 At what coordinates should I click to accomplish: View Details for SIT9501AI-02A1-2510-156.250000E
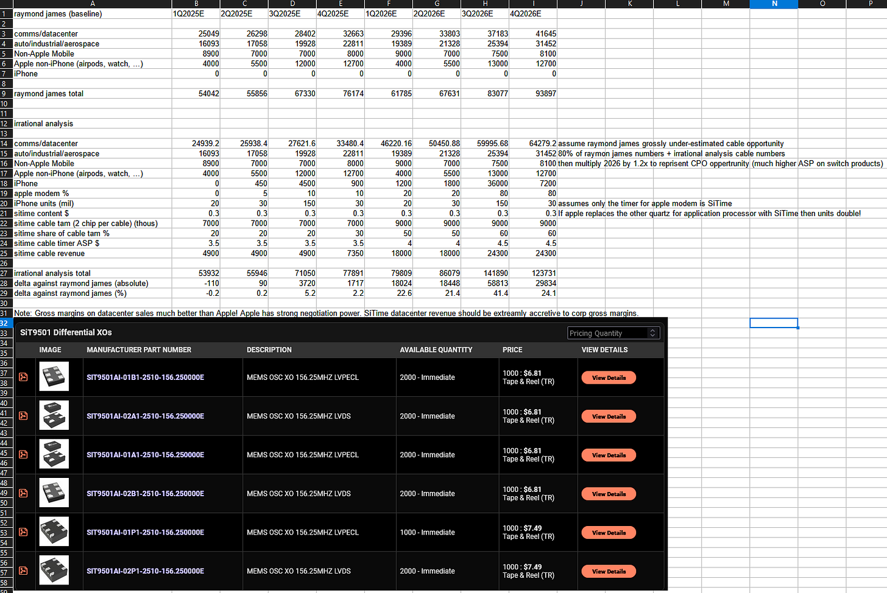pos(609,416)
